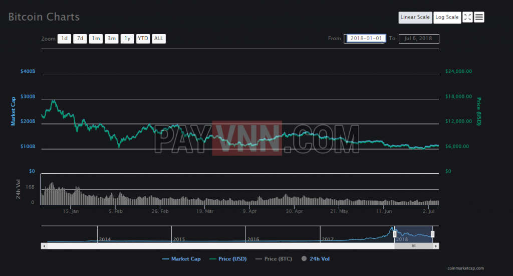
Task: Set zoom to 1y
Action: coord(127,39)
